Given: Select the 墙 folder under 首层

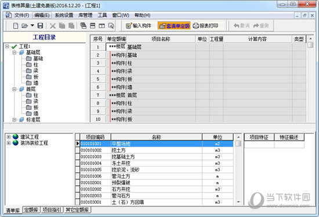Looking at the screenshot, I should click(32, 113).
